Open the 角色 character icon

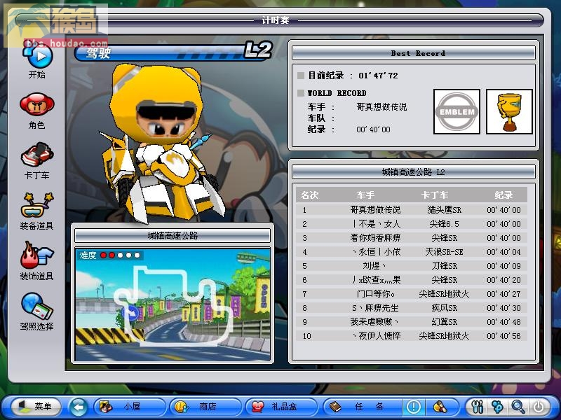[x=37, y=104]
